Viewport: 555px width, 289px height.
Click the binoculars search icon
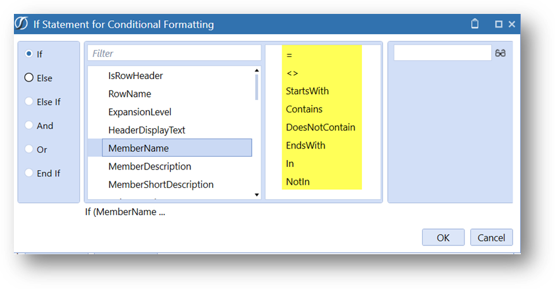(500, 53)
